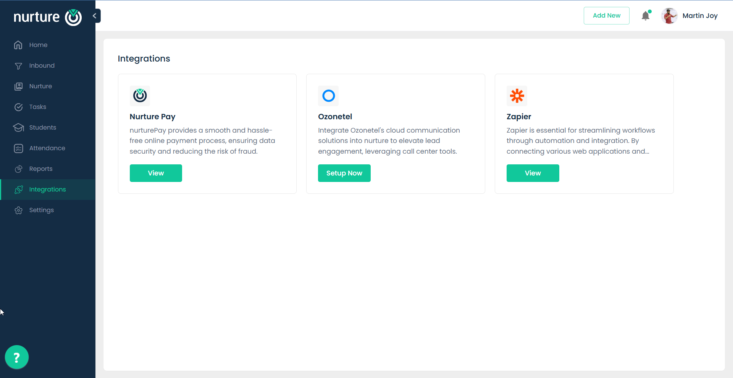Screen dimensions: 733x378
Task: Click the Nurture Pay card title
Action: 152,117
